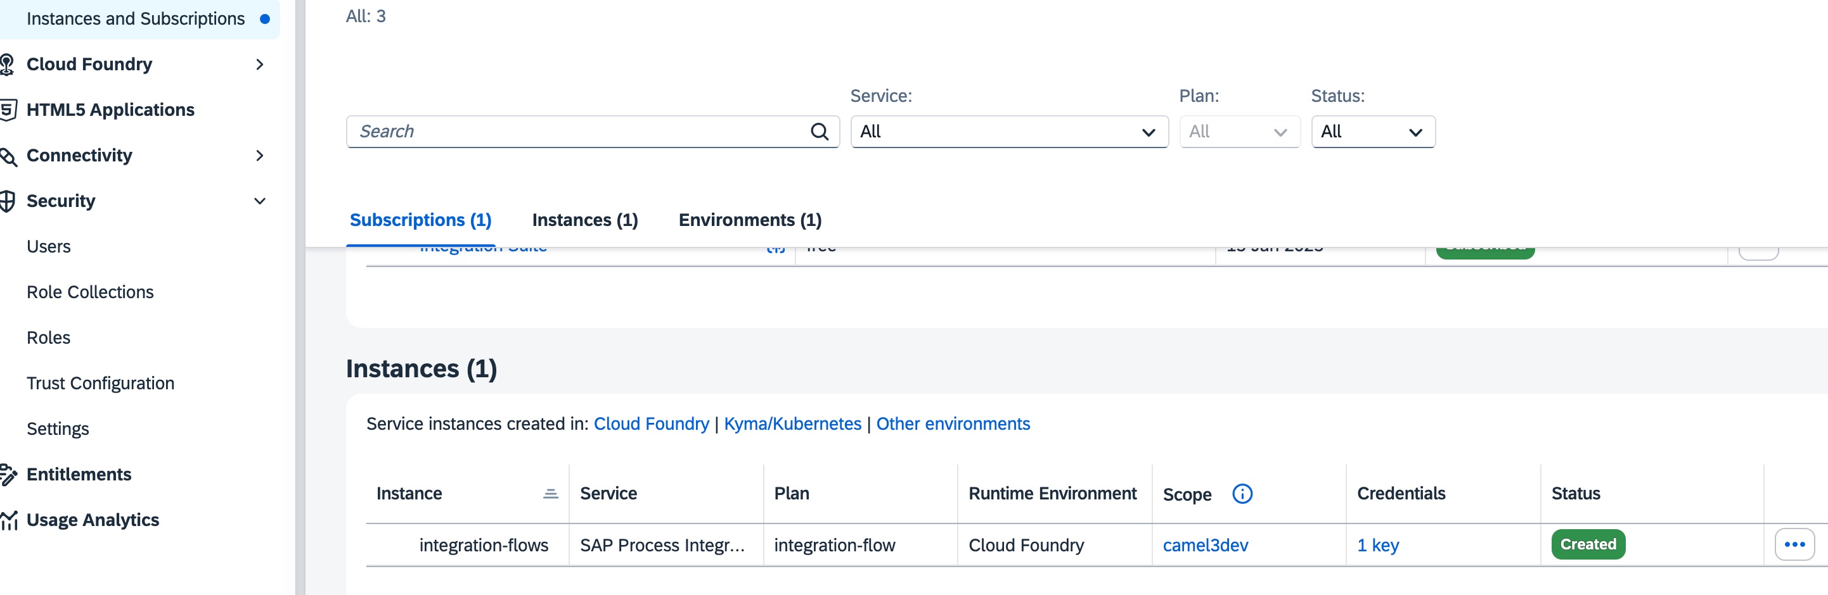Click the Instance column sort icon
The height and width of the screenshot is (595, 1828).
click(550, 494)
